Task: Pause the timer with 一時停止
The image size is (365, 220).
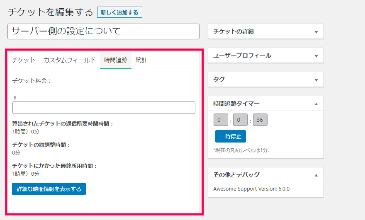Action: (230, 136)
